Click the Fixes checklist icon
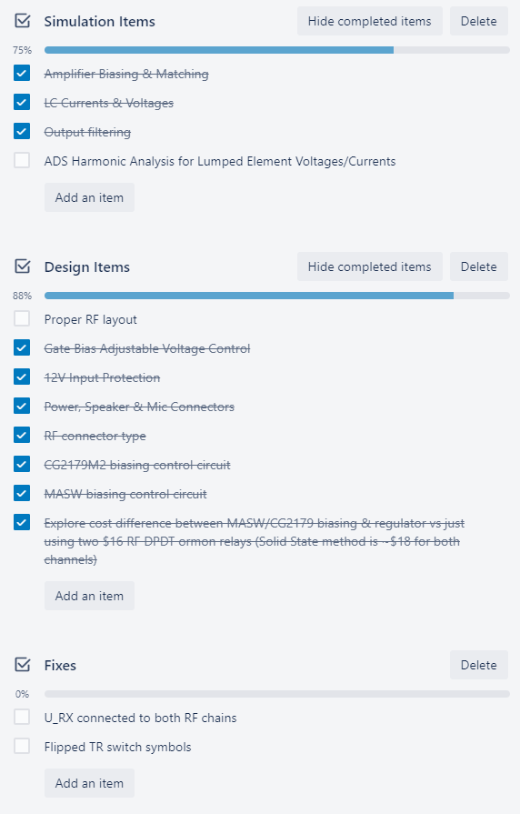This screenshot has width=520, height=814. pyautogui.click(x=23, y=665)
